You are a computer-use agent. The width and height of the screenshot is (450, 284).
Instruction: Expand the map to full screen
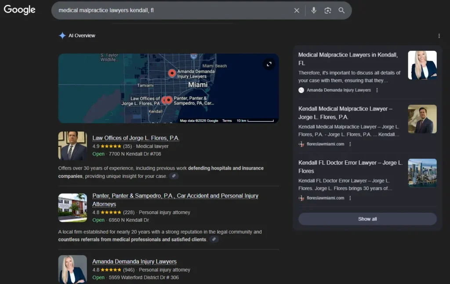coord(269,64)
